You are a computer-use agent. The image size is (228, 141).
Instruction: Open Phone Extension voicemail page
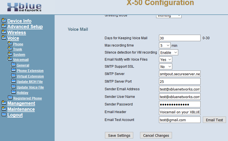pos(30,71)
